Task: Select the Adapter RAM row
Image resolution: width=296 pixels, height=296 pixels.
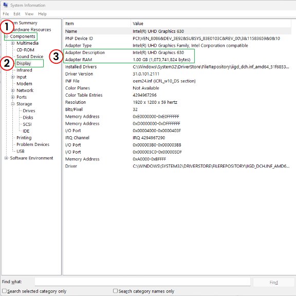Action: click(x=177, y=60)
